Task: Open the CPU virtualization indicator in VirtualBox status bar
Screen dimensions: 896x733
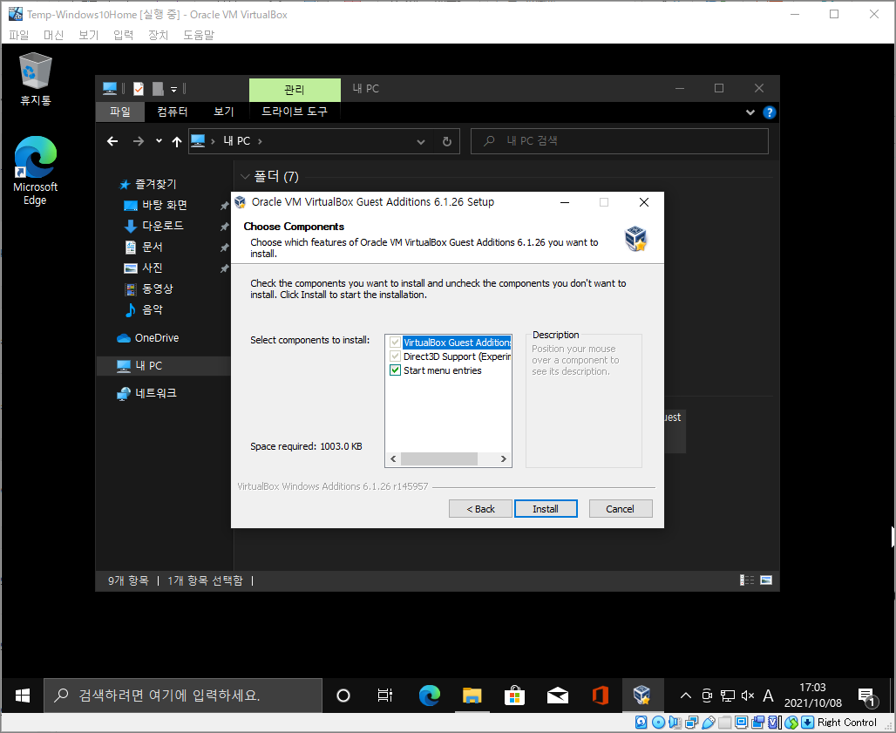Action: 773,723
